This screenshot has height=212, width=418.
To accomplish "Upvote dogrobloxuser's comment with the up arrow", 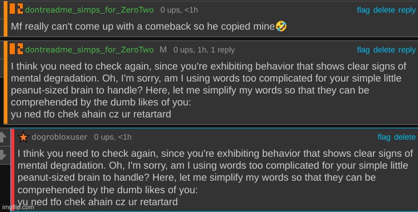I will pyautogui.click(x=3, y=137).
